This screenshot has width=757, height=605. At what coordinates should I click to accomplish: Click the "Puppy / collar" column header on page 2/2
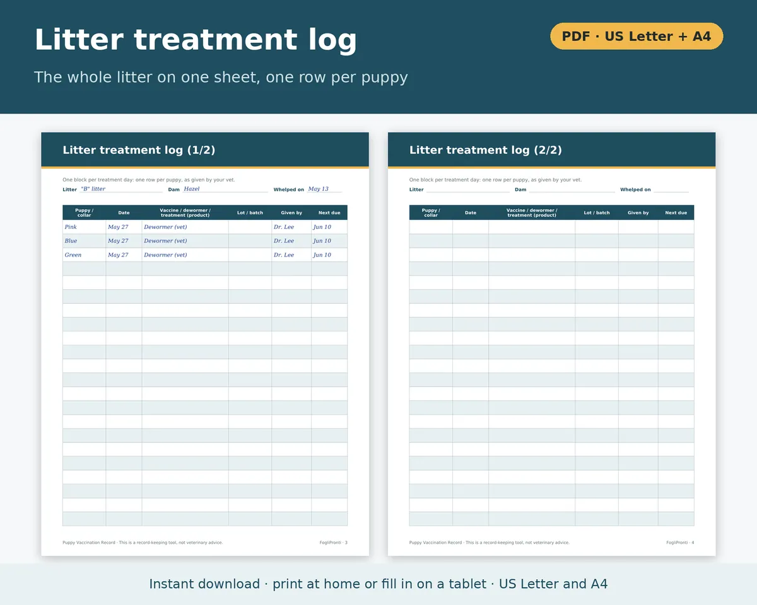(431, 212)
